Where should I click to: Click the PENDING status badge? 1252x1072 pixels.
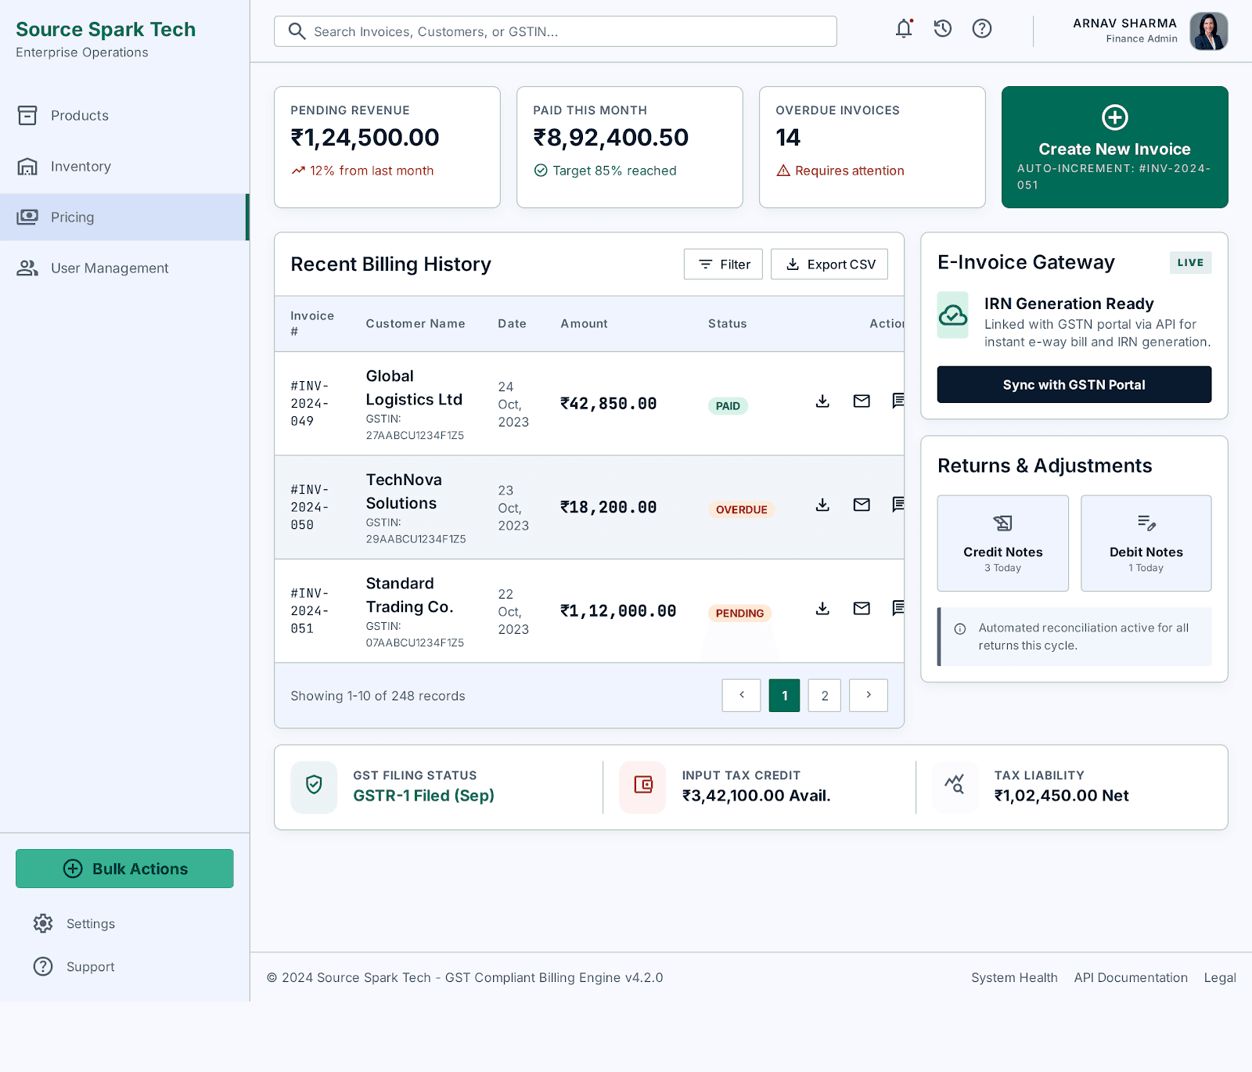click(739, 613)
